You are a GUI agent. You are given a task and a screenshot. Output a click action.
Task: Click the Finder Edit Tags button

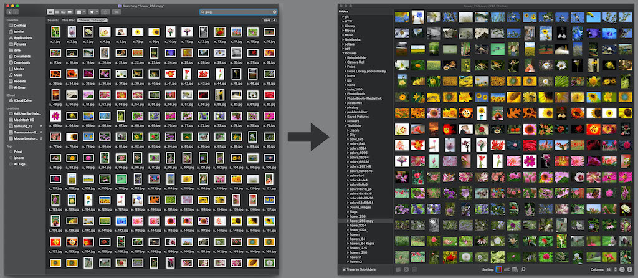(116, 12)
